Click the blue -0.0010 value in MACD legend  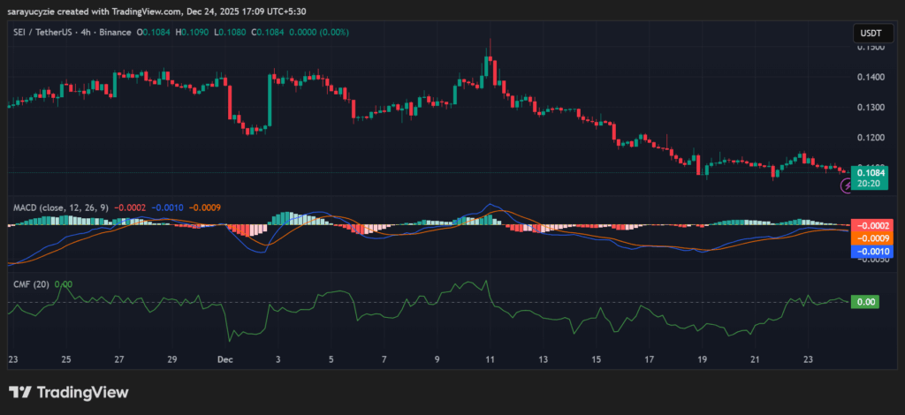tap(167, 207)
